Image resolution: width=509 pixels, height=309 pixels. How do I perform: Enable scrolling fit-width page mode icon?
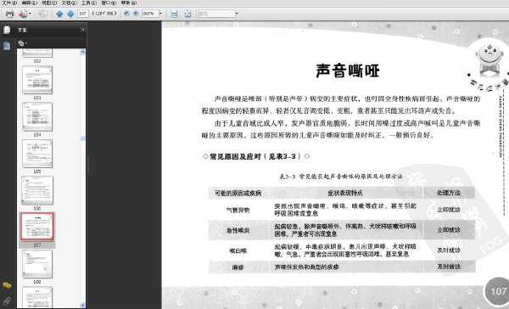[x=174, y=14]
